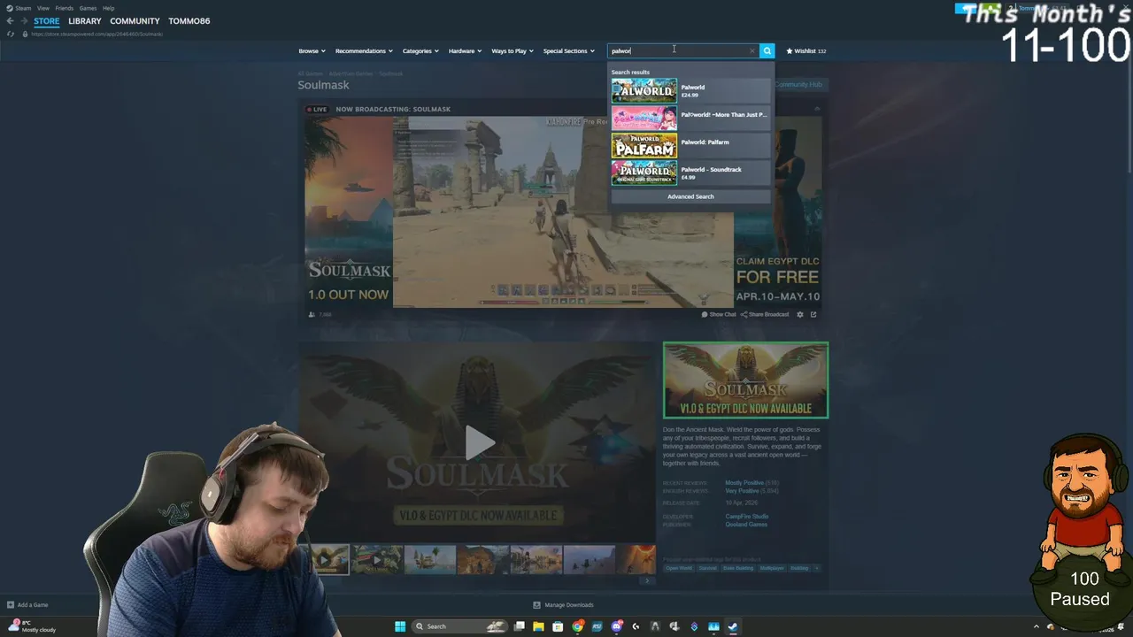
Task: Select second trailer thumbnail in media strip
Action: (x=377, y=559)
